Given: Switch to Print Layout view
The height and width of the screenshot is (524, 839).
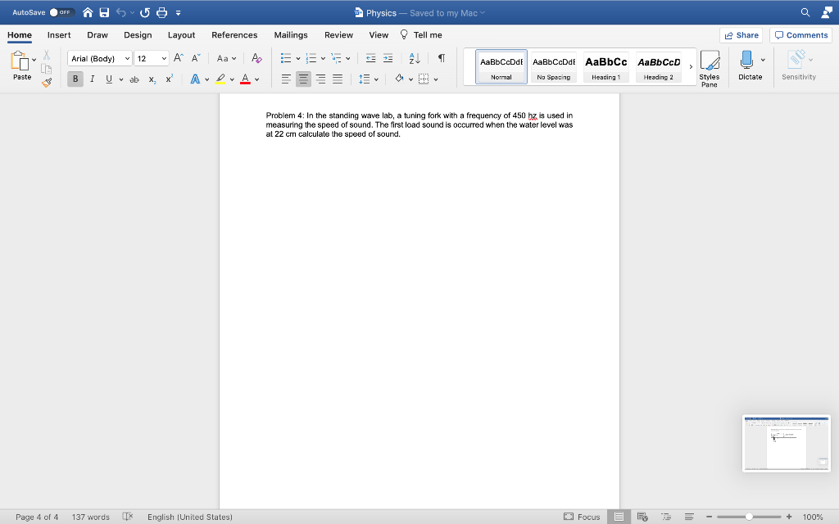Looking at the screenshot, I should click(619, 517).
